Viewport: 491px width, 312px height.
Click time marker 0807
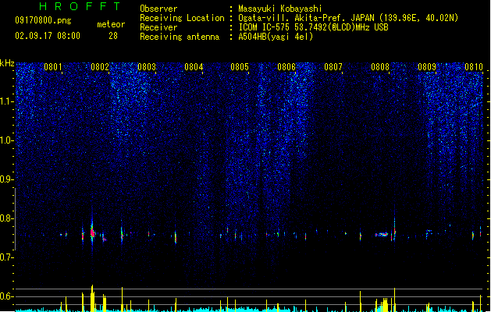pos(333,67)
